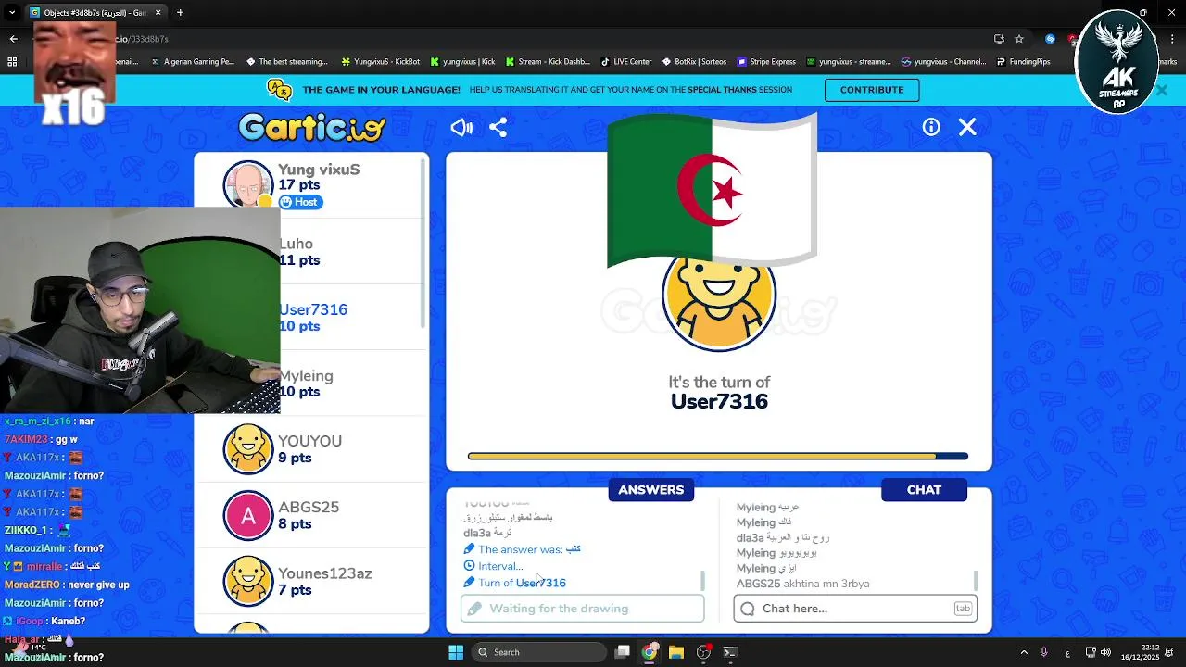Switch to the CHAT tab

tap(924, 490)
